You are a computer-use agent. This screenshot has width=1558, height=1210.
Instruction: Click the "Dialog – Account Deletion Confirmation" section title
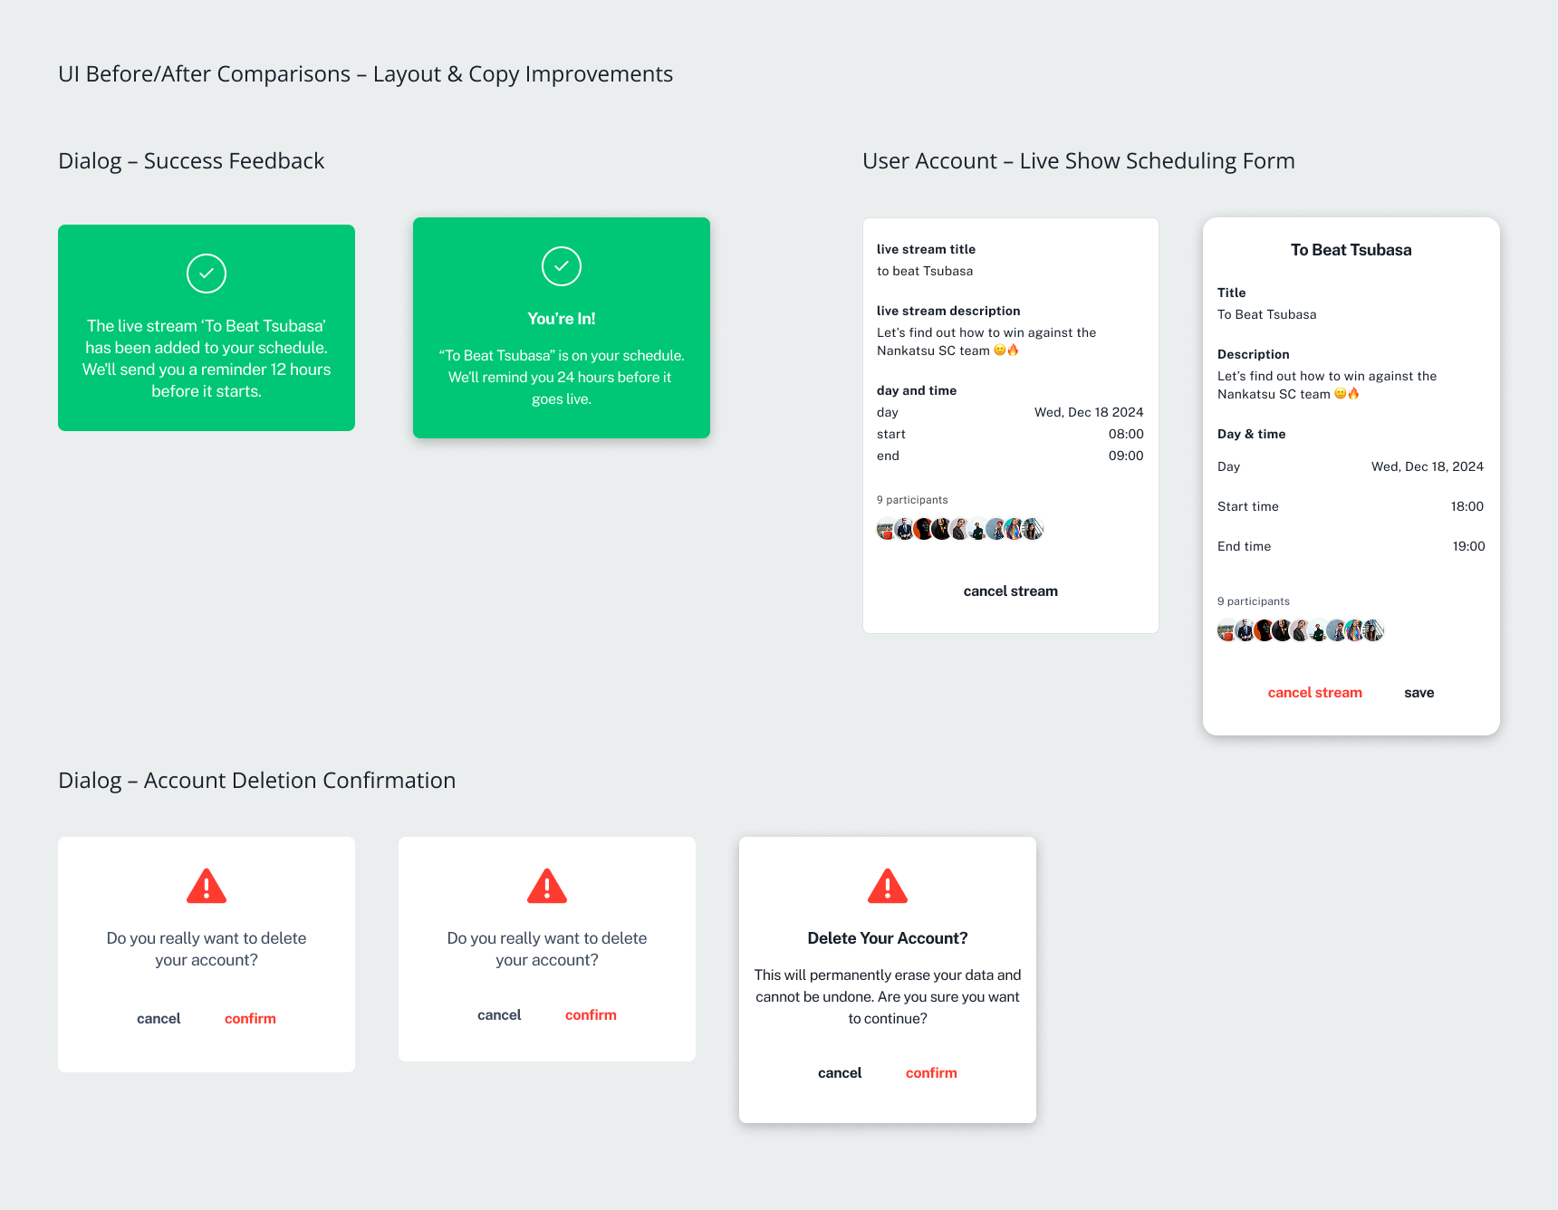tap(256, 781)
